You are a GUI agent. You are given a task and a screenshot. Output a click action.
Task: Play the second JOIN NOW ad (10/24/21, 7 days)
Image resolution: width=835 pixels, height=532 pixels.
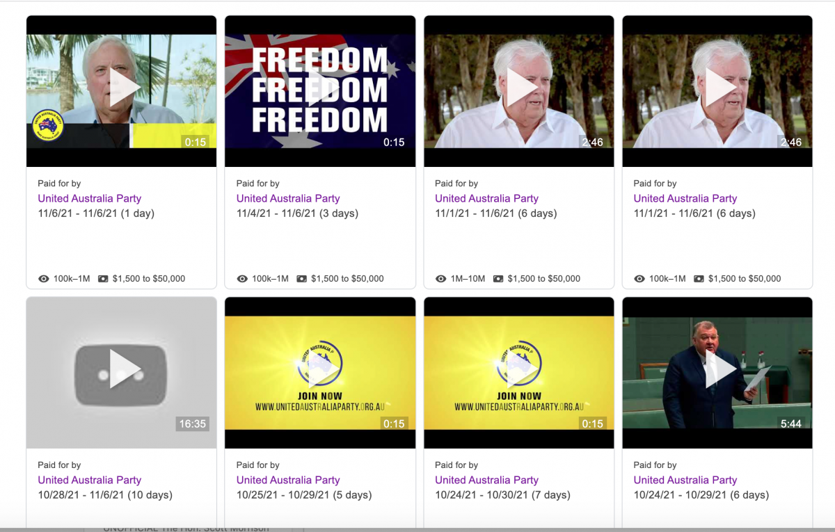pos(519,373)
